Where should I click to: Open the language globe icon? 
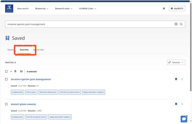click(x=164, y=8)
